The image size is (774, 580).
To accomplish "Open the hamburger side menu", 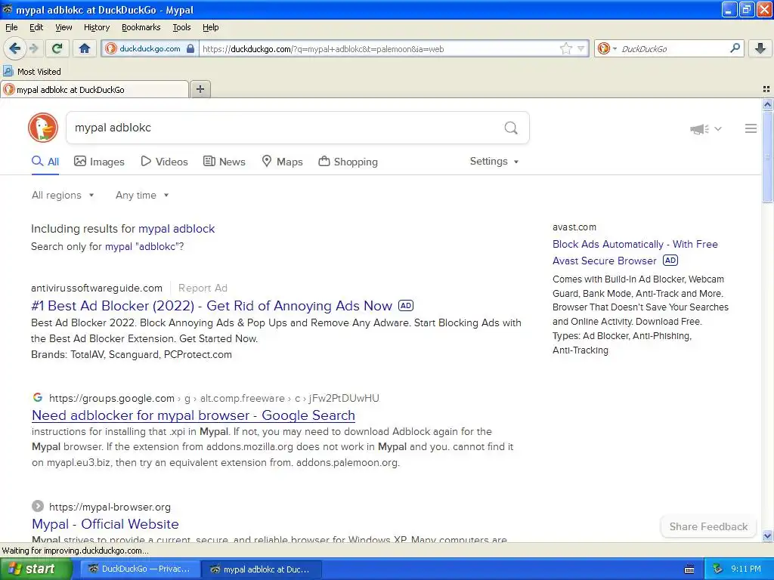I will click(x=751, y=128).
